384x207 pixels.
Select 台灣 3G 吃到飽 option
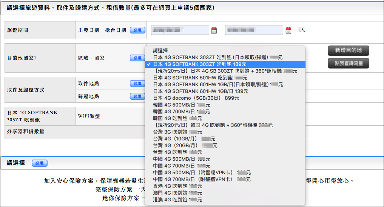tap(225, 132)
